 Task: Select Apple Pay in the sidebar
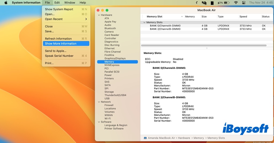110,22
